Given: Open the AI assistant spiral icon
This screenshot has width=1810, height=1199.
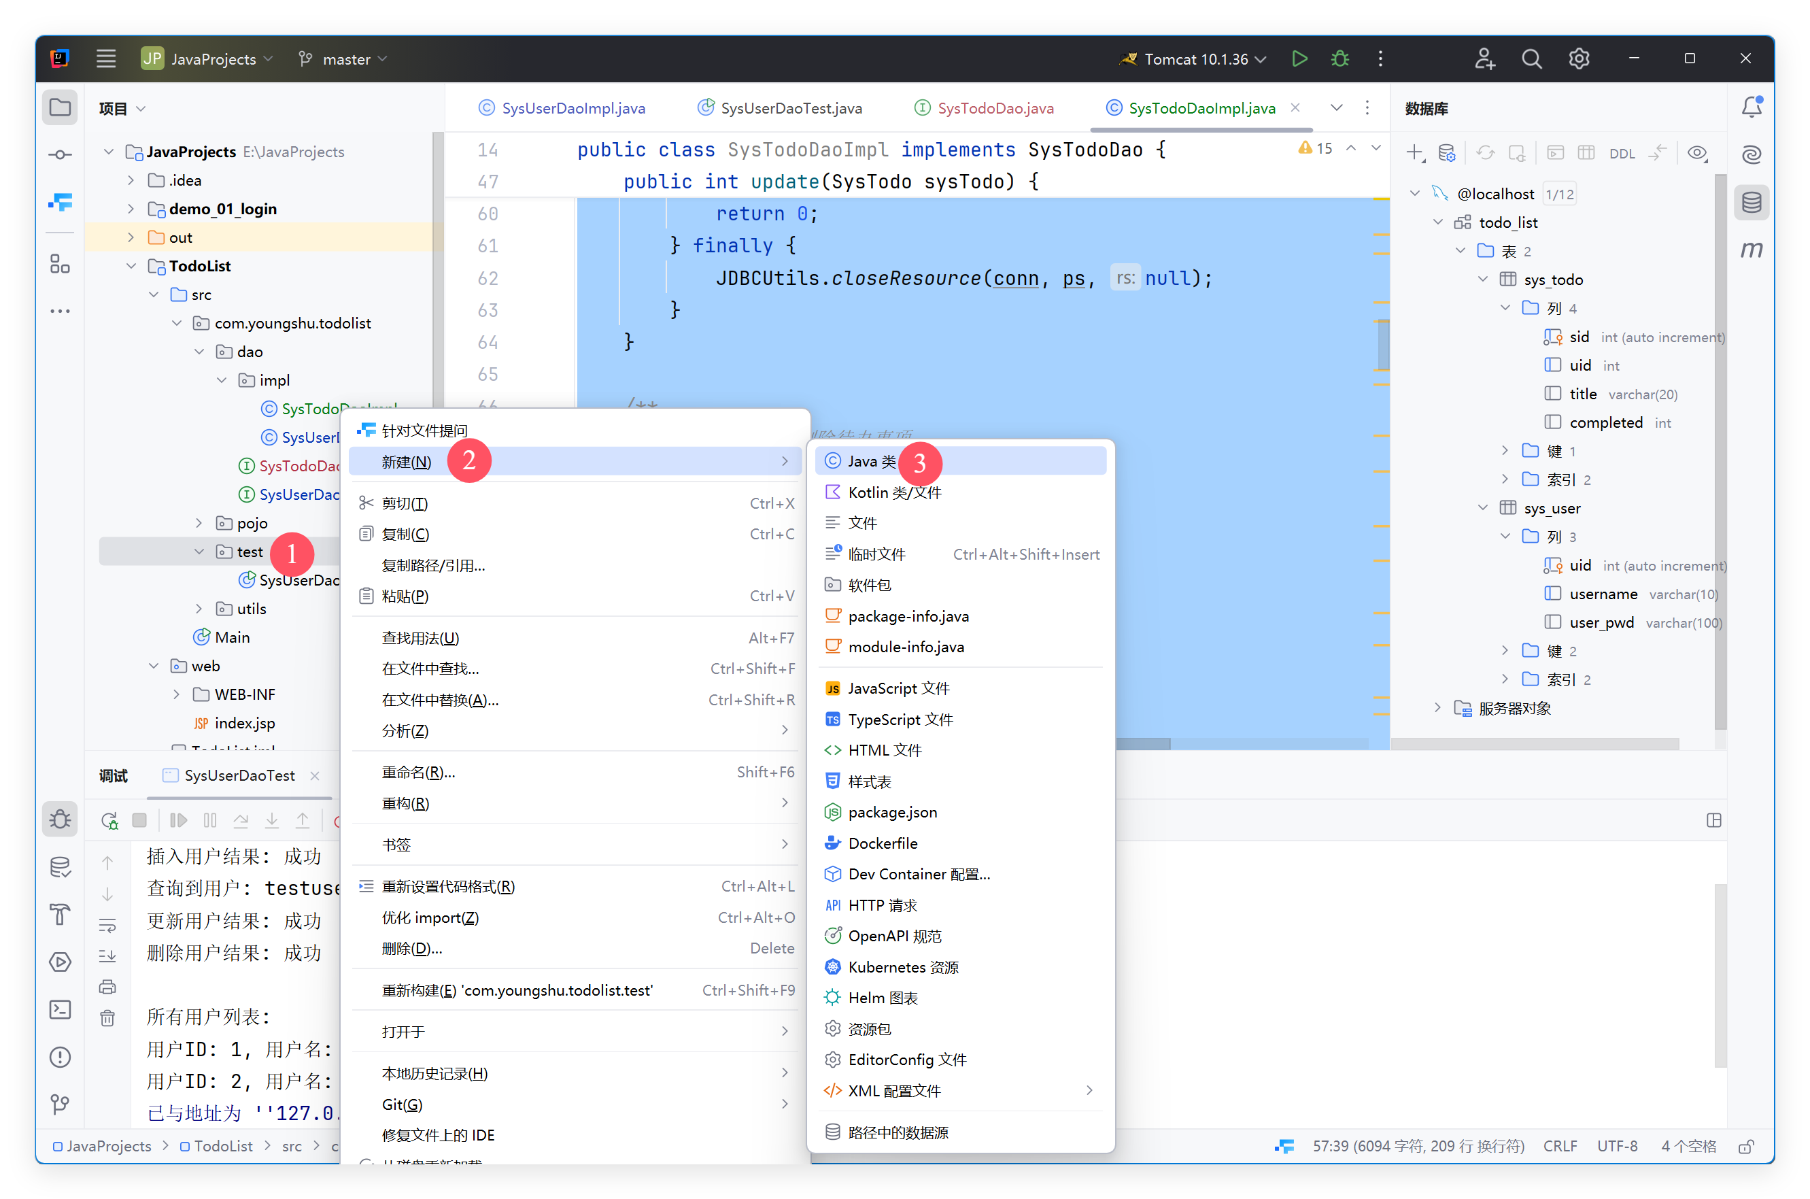Looking at the screenshot, I should click(1751, 154).
